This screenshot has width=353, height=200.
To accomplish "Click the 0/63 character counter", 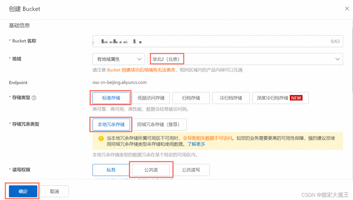I will [335, 42].
